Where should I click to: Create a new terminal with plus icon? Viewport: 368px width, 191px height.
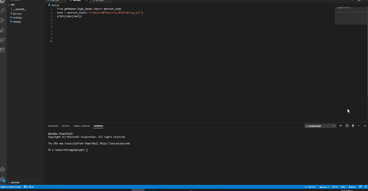pos(341,126)
